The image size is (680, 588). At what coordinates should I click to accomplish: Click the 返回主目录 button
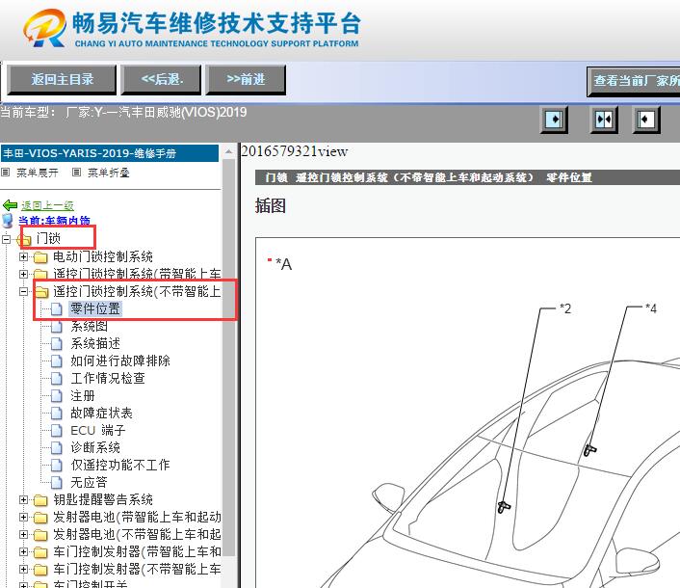tap(62, 79)
